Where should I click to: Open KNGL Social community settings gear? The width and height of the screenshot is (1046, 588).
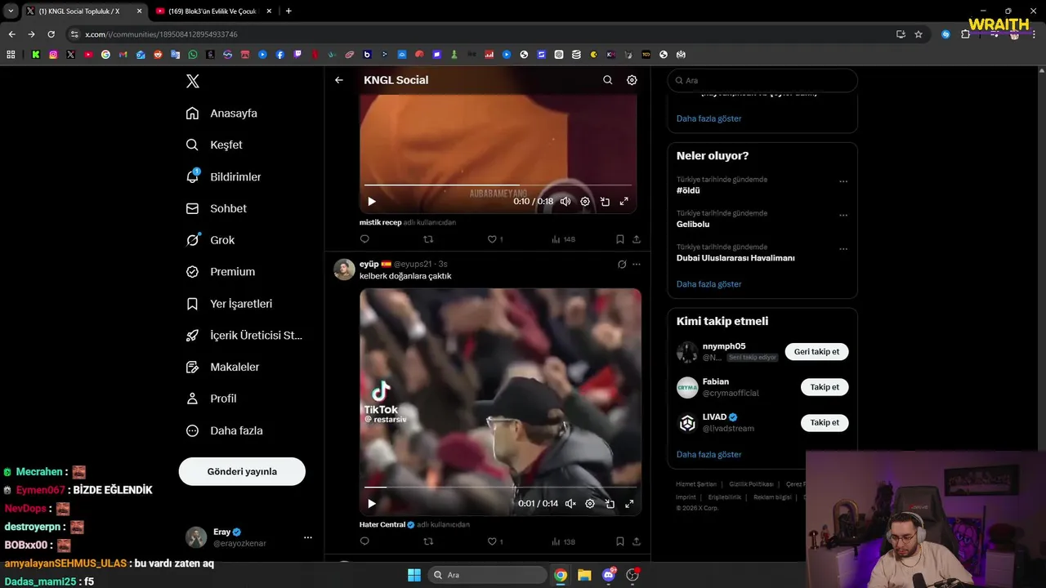point(632,80)
